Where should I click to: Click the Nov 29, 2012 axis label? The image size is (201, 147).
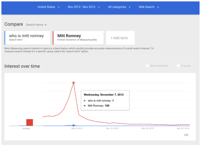(x=183, y=129)
